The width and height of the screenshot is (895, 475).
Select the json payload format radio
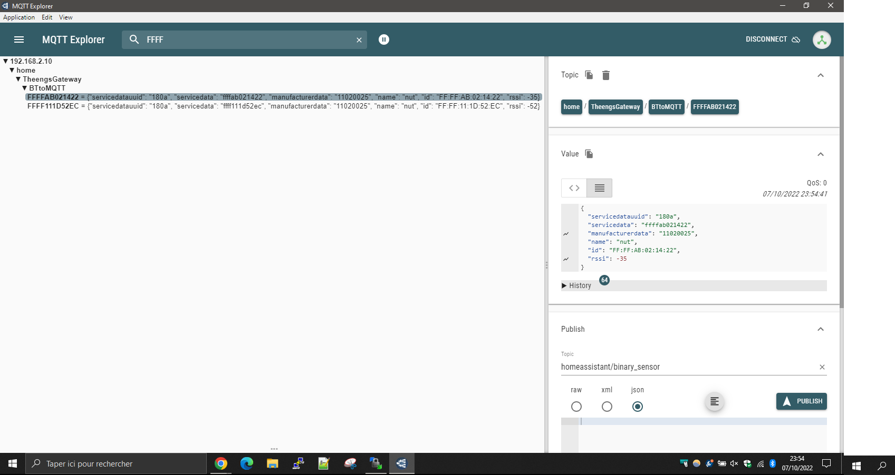[638, 407]
